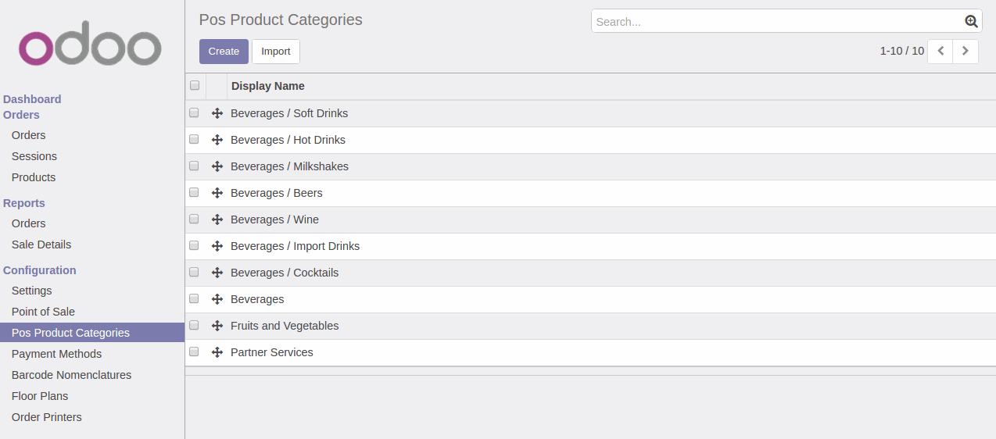Click drag handle for Partner Services
Viewport: 996px width, 439px height.
pos(217,352)
